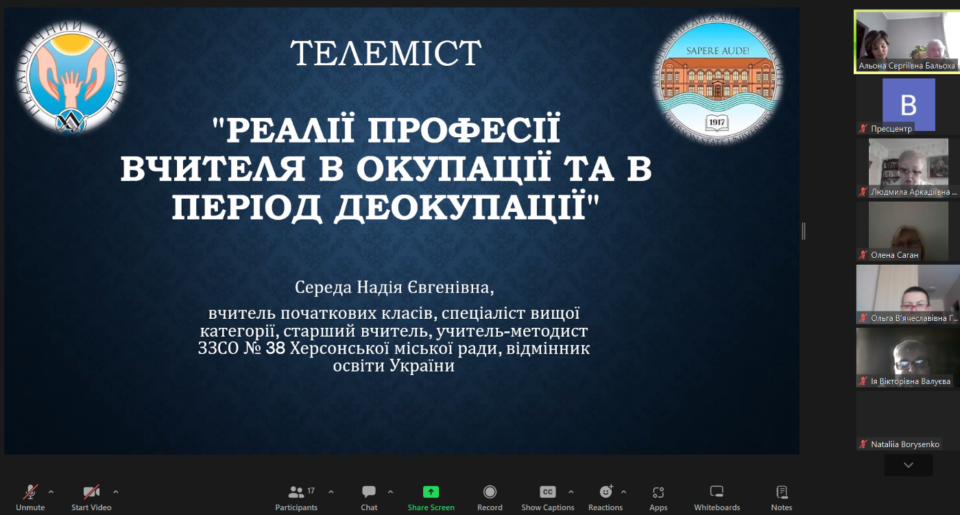Click muted mic icon on Ія Вікторівна Валуєва tile
This screenshot has height=515, width=960.
pyautogui.click(x=863, y=381)
